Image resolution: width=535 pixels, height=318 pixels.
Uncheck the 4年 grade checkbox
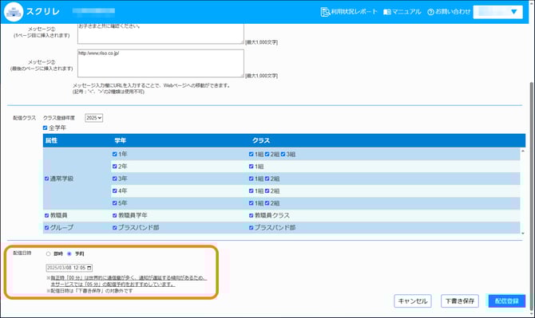tap(115, 190)
